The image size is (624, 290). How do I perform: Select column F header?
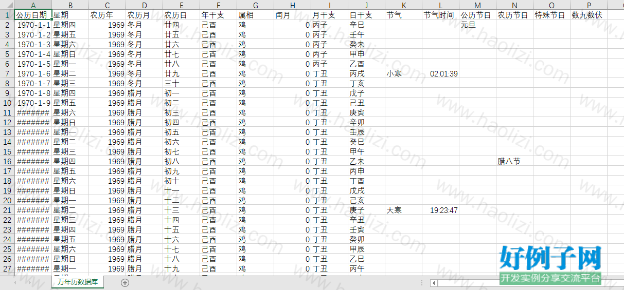[219, 5]
